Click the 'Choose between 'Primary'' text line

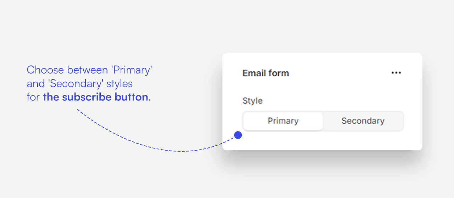click(x=89, y=70)
